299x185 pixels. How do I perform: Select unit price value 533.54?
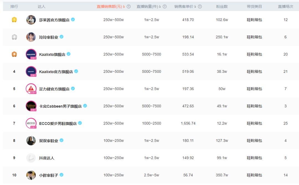coord(188,54)
